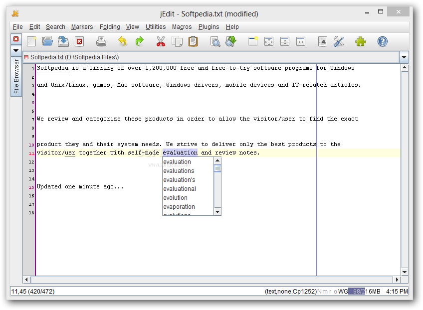The width and height of the screenshot is (423, 310).
Task: Choose 'evaluational' from completion list
Action: 188,189
